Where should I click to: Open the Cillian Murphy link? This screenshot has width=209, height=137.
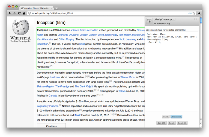coord(66,39)
